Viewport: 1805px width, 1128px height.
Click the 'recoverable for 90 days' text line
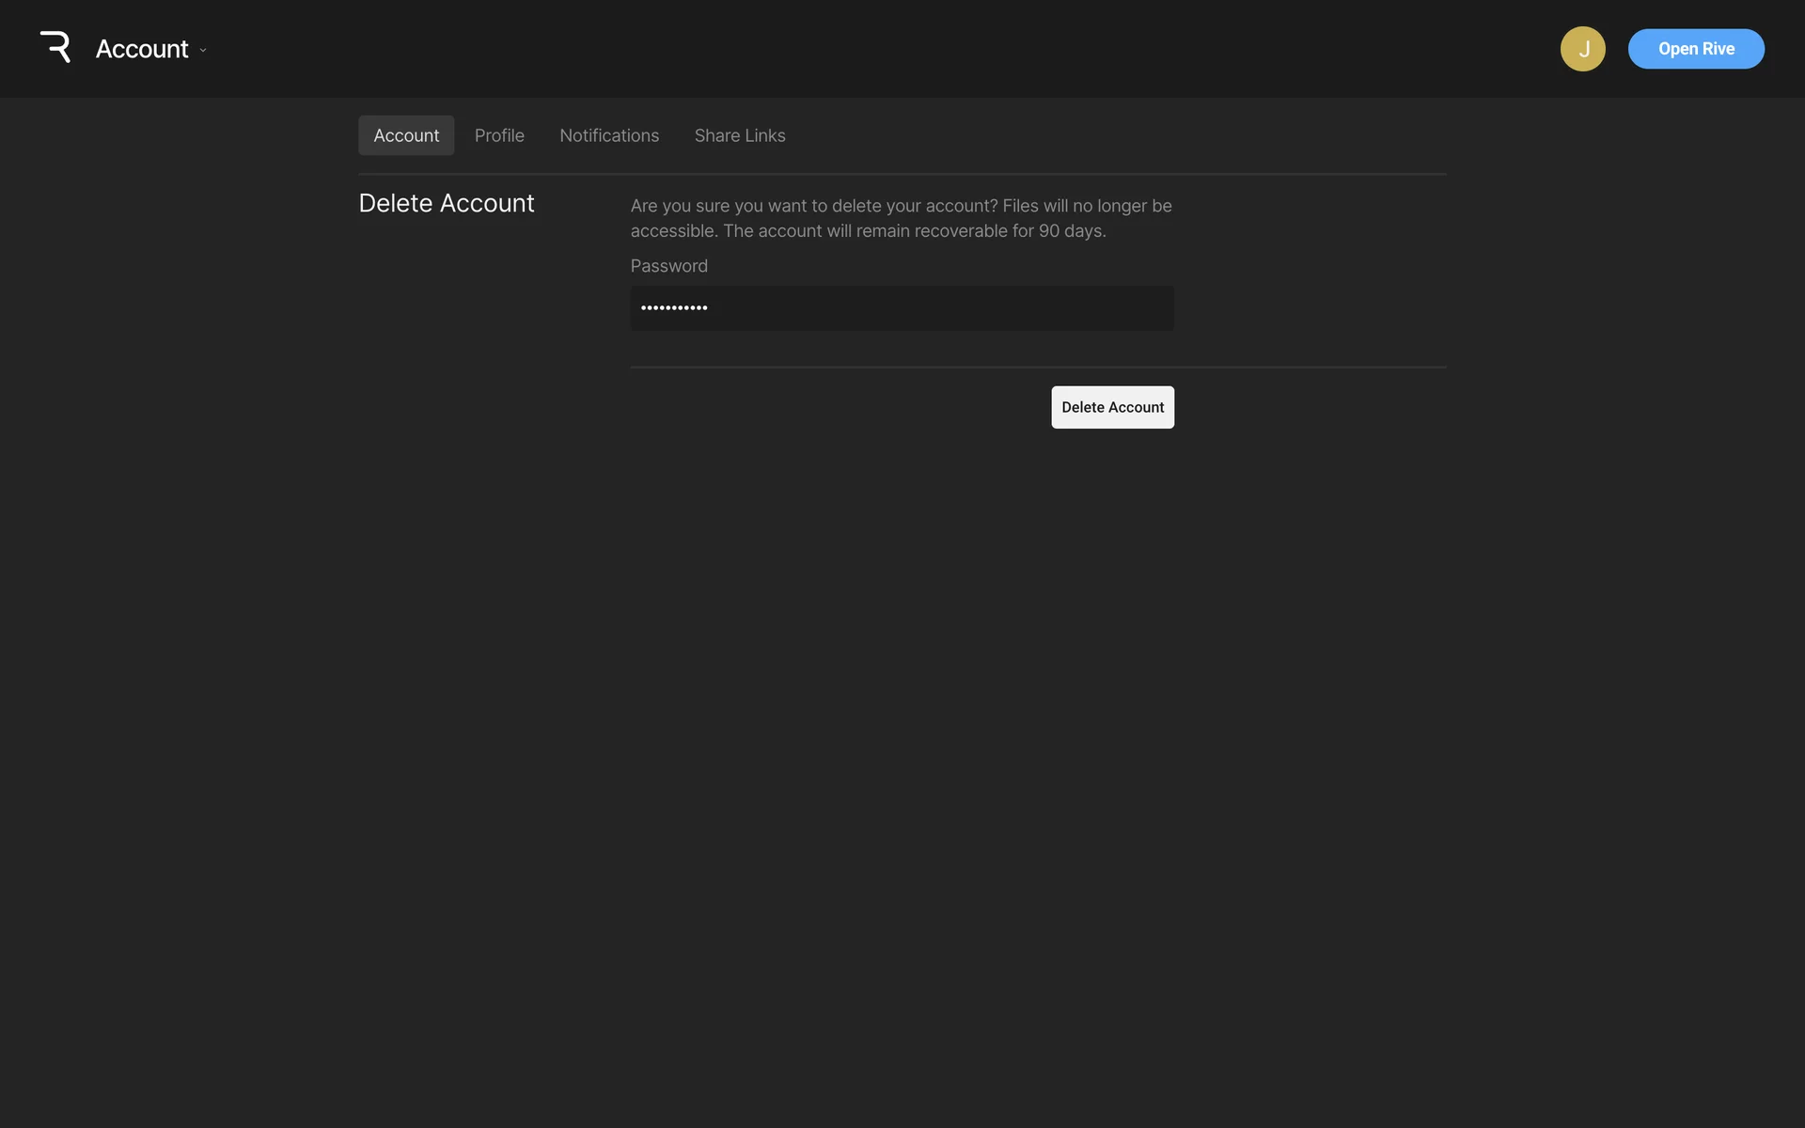point(868,231)
